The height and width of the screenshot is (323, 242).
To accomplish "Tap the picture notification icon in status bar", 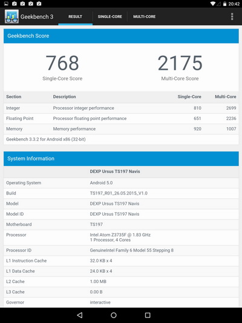I will [x=6, y=4].
